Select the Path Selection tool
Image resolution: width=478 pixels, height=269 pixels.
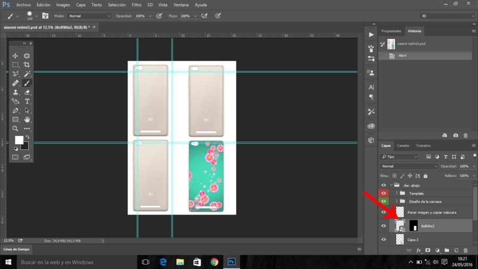(27, 111)
